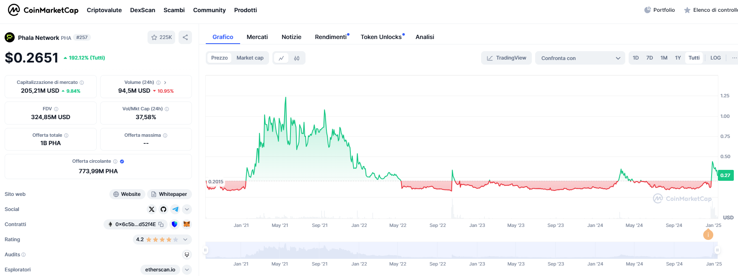Open the GitHub social icon

[163, 209]
